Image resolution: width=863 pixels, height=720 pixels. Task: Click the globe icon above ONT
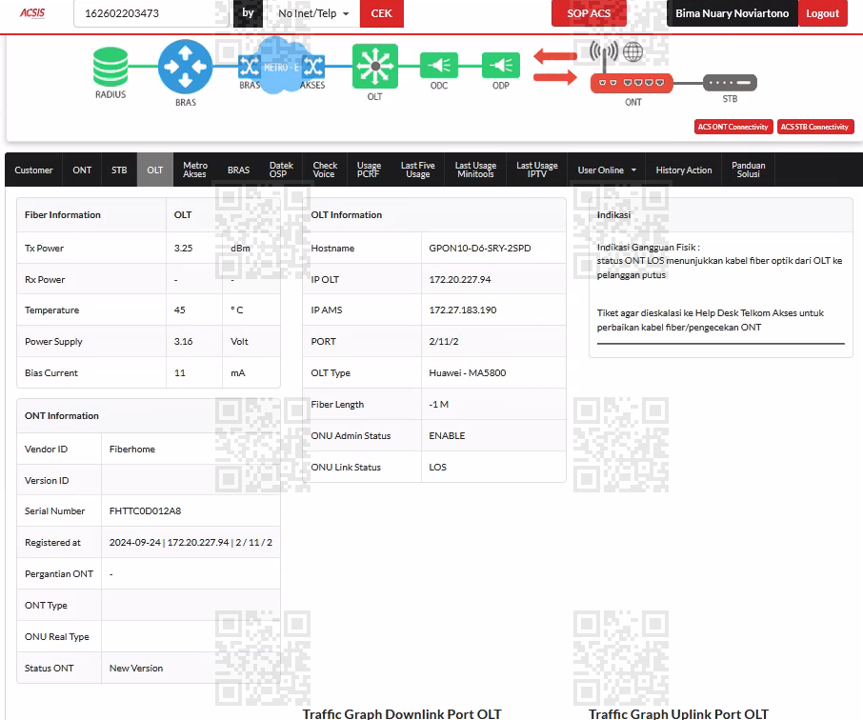pyautogui.click(x=632, y=51)
